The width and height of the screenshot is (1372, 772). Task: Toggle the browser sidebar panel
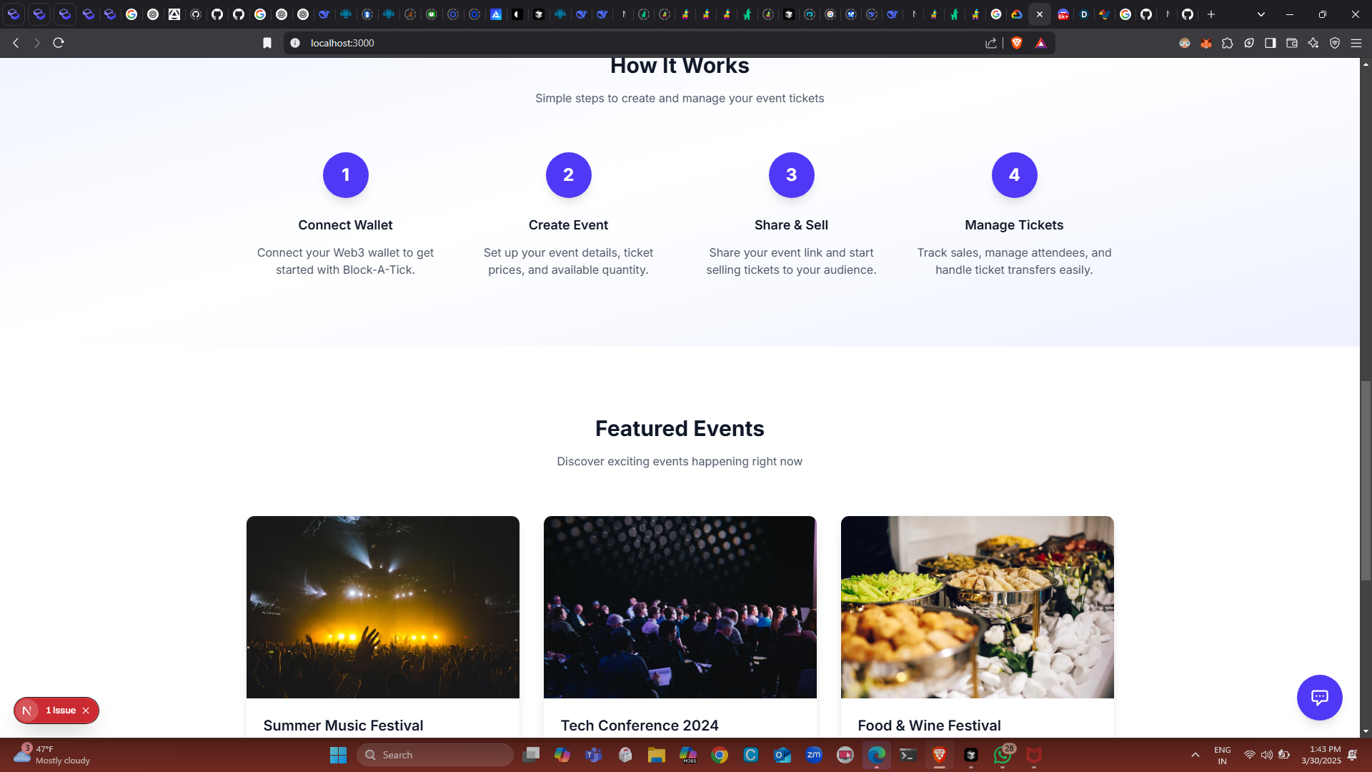tap(1271, 43)
